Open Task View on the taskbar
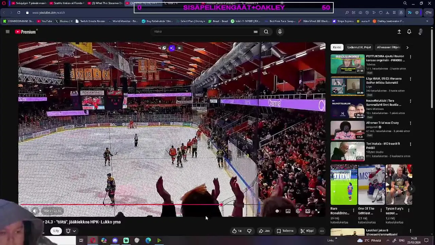The width and height of the screenshot is (435, 245). (x=81, y=241)
